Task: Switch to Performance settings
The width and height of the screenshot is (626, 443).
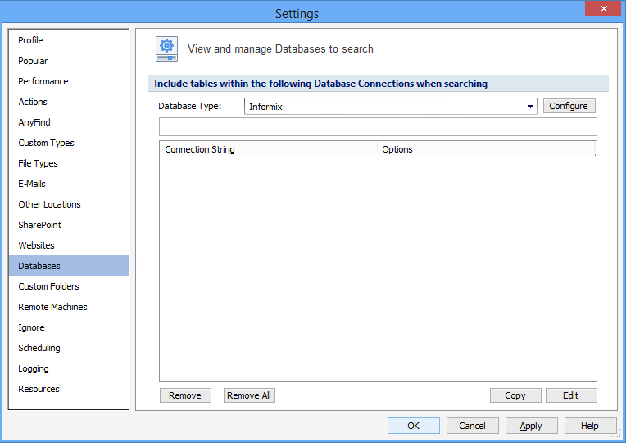Action: coord(43,81)
